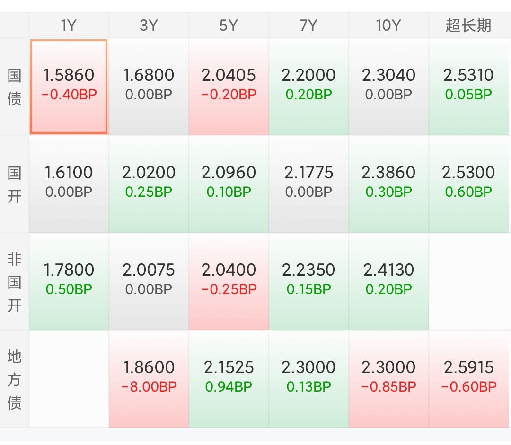Open the 7Y 国开 cell 2.1775

click(x=308, y=184)
